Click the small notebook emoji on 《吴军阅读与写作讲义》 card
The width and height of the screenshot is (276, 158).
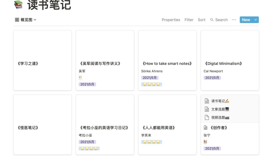[x=80, y=77]
